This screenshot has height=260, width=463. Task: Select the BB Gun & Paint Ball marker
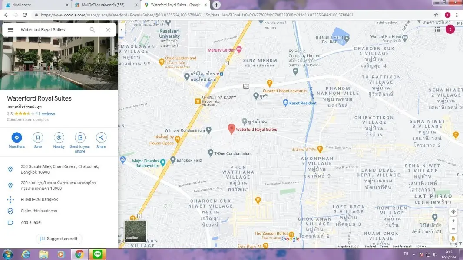(347, 39)
